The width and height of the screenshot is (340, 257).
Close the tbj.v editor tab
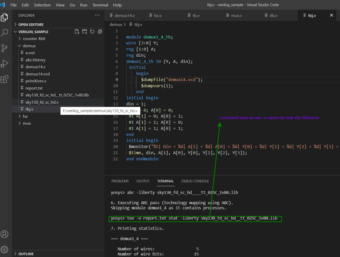331,15
